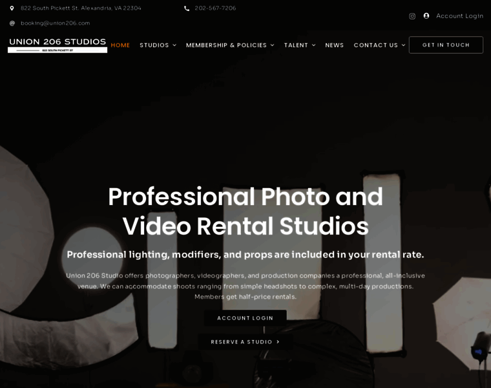491x388 pixels.
Task: Click the Get In Touch button
Action: [x=446, y=45]
